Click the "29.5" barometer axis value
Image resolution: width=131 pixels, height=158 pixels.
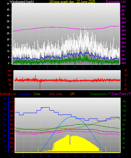pos(124,34)
